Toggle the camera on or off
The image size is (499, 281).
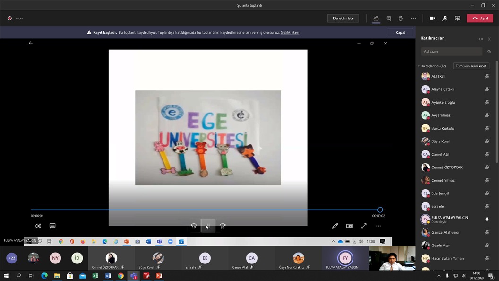point(432,18)
